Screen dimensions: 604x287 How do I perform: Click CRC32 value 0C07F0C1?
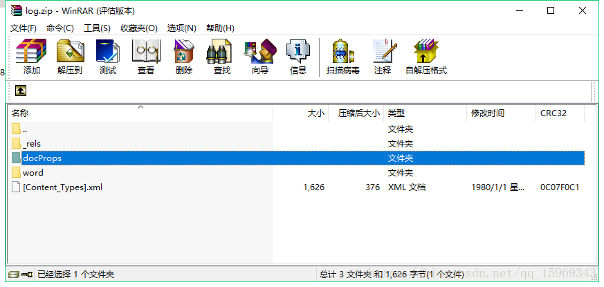(559, 187)
